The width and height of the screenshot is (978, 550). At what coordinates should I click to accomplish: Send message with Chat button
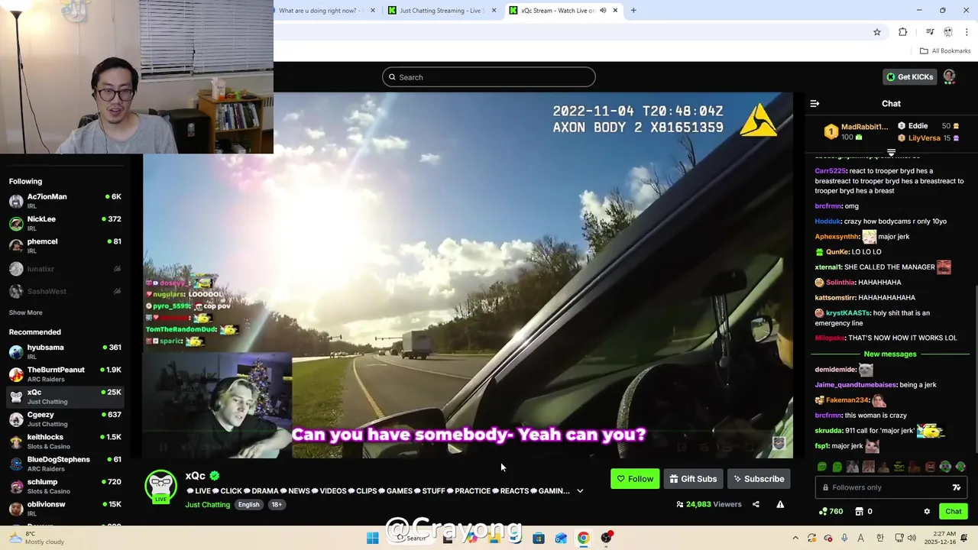point(954,511)
